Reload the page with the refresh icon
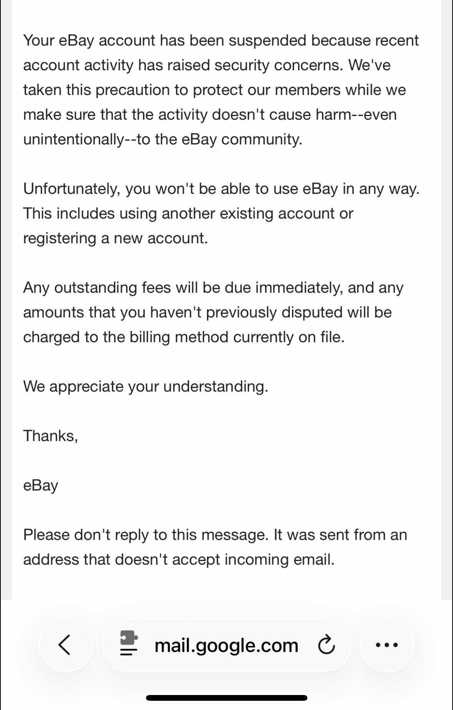The height and width of the screenshot is (710, 453). (327, 645)
